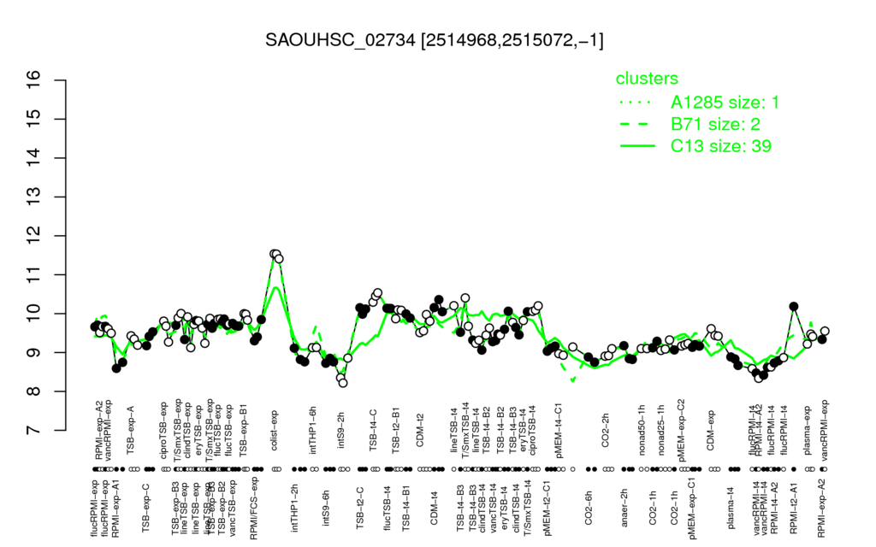The image size is (876, 547).
Task: Click the 'pMEM-t2-C1' axis label
Action: (x=547, y=508)
